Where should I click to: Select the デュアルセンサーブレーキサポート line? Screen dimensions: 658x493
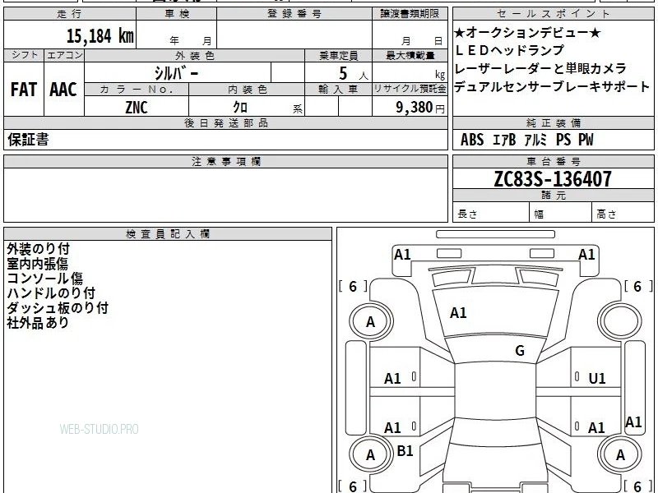pyautogui.click(x=552, y=87)
